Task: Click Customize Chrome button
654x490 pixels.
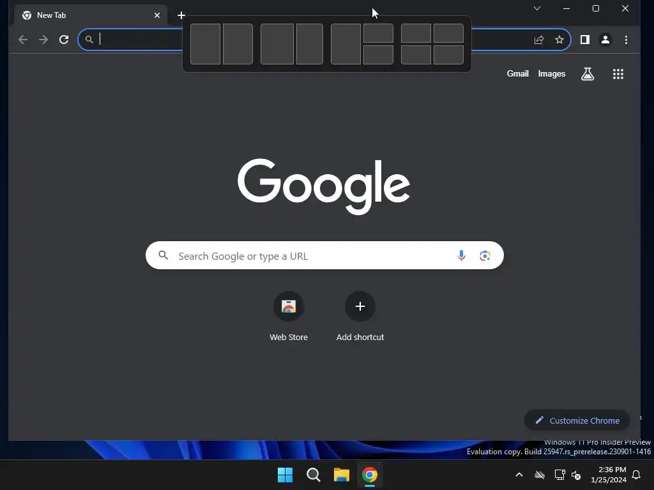Action: [577, 420]
